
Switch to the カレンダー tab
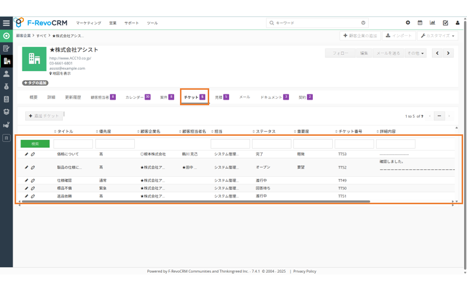pyautogui.click(x=138, y=97)
